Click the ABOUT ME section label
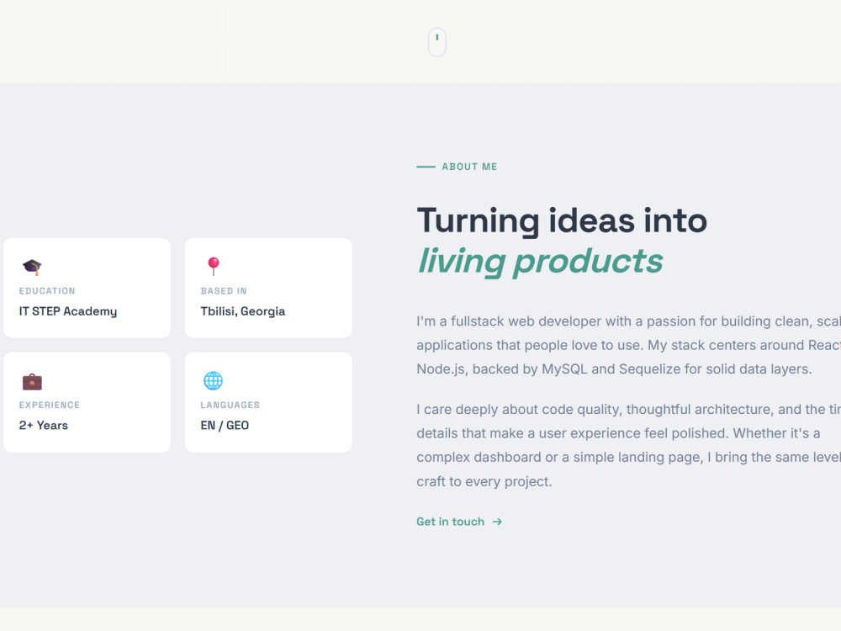The image size is (841, 631). [469, 167]
